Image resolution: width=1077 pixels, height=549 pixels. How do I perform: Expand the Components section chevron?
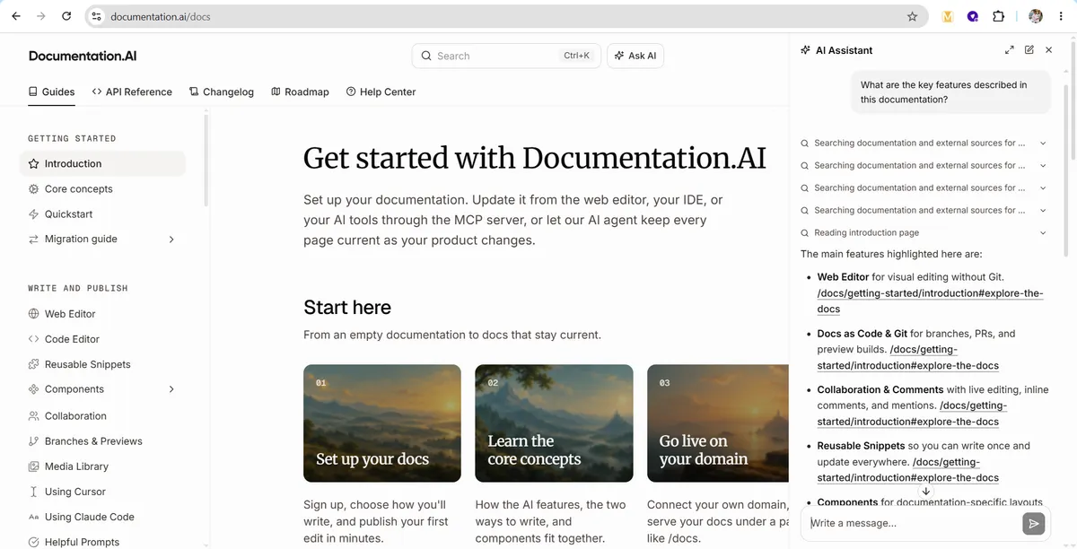171,389
